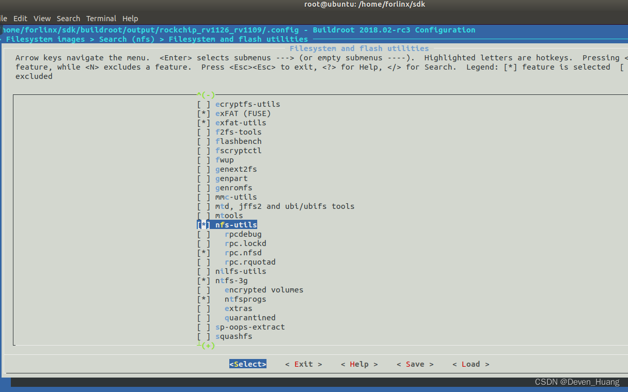Open the Terminal menu
The image size is (628, 392).
tap(101, 18)
